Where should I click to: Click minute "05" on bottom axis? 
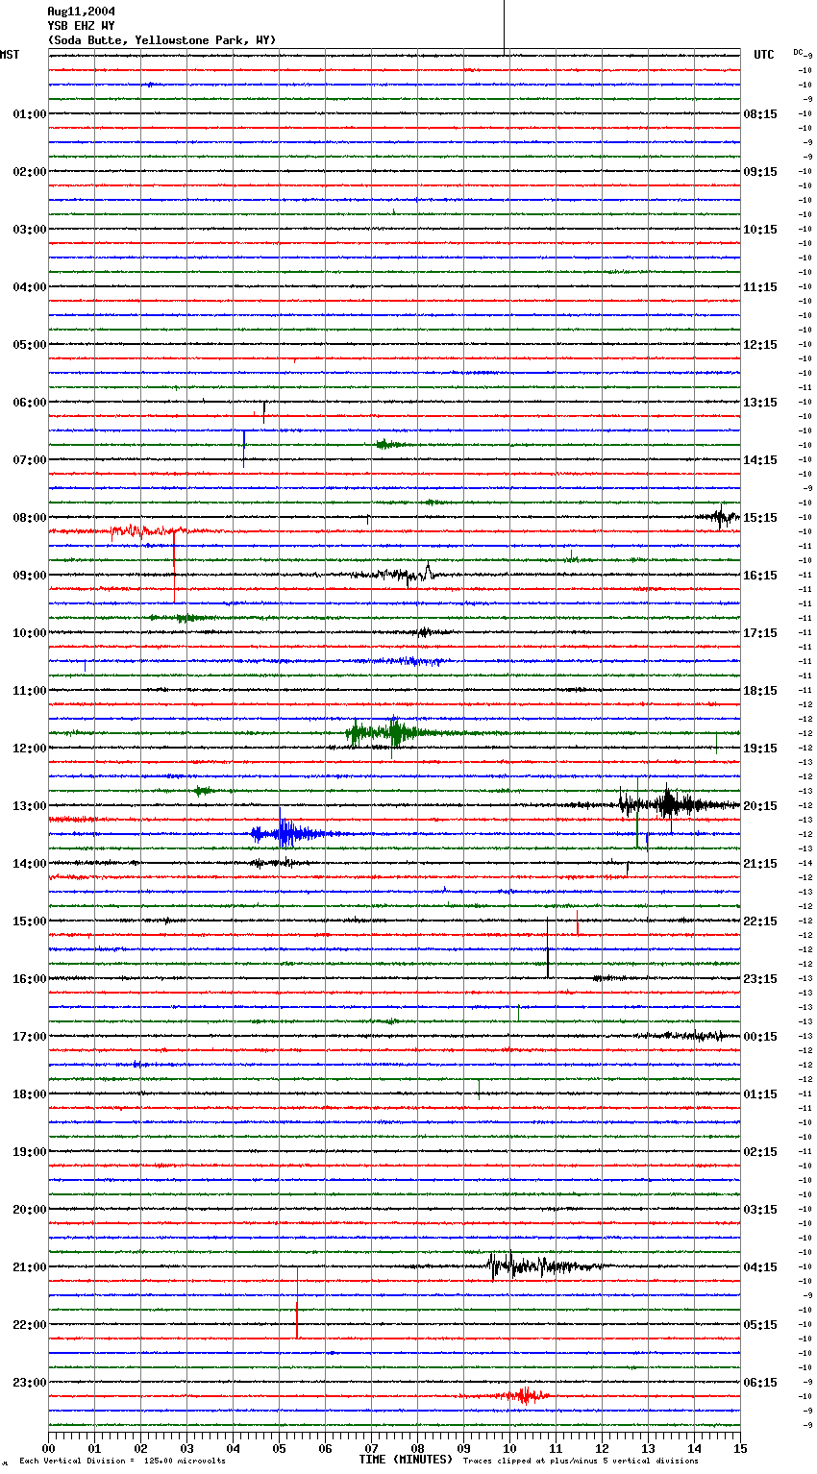pos(279,1448)
